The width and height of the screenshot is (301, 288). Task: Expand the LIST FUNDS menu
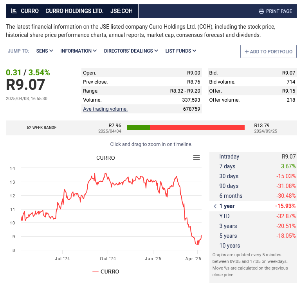pos(180,51)
